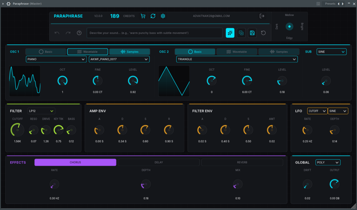Select OSC 2 Samples mode
This screenshot has height=210, width=357.
pyautogui.click(x=279, y=52)
